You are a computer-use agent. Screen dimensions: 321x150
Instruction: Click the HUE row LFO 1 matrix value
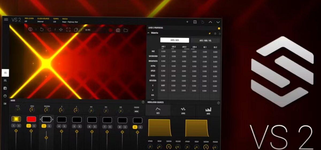point(163,51)
